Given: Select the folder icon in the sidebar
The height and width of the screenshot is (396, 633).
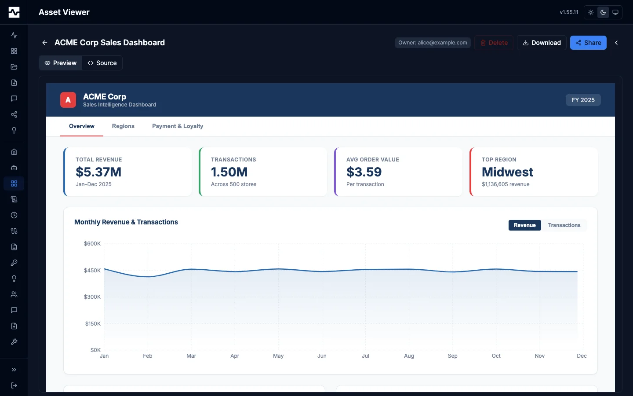Looking at the screenshot, I should coord(14,67).
